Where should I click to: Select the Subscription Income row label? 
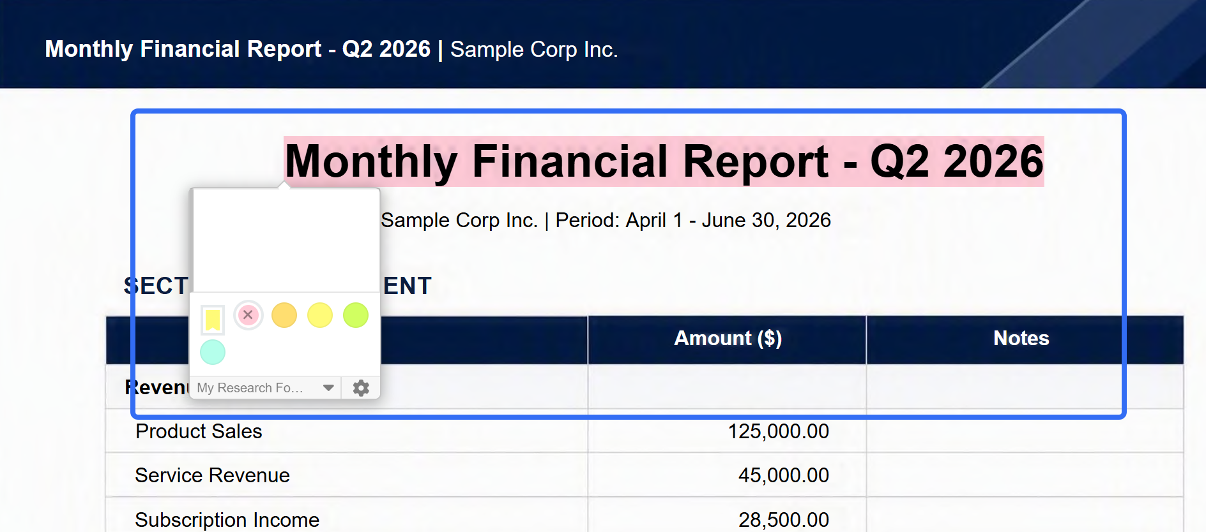pos(227,520)
